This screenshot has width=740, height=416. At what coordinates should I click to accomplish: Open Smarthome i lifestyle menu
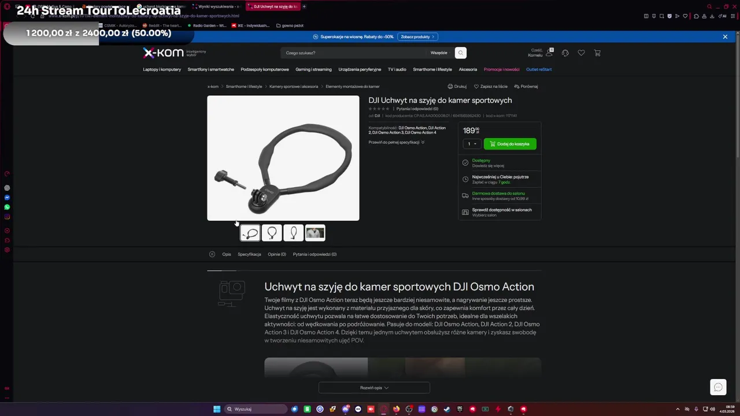pyautogui.click(x=432, y=69)
